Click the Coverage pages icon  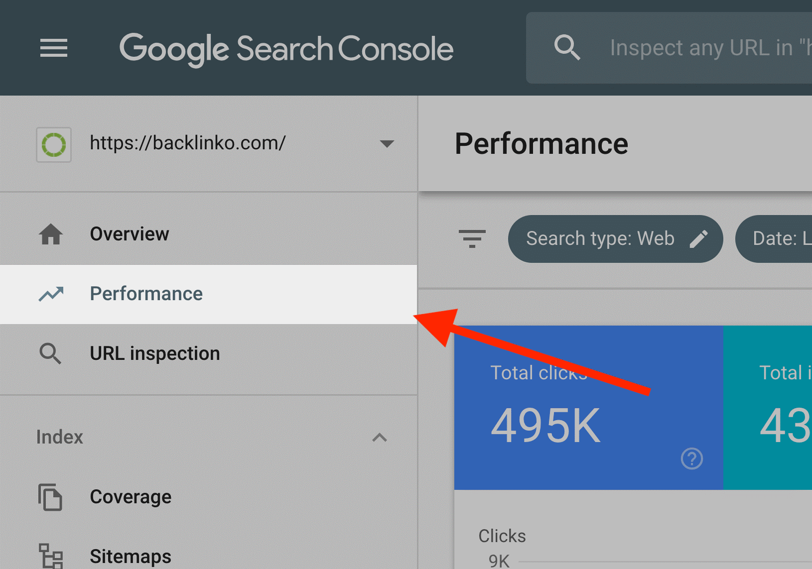tap(50, 497)
